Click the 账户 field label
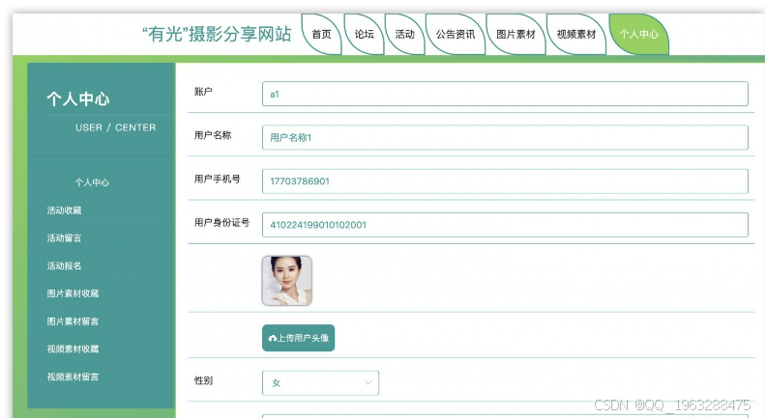 203,92
